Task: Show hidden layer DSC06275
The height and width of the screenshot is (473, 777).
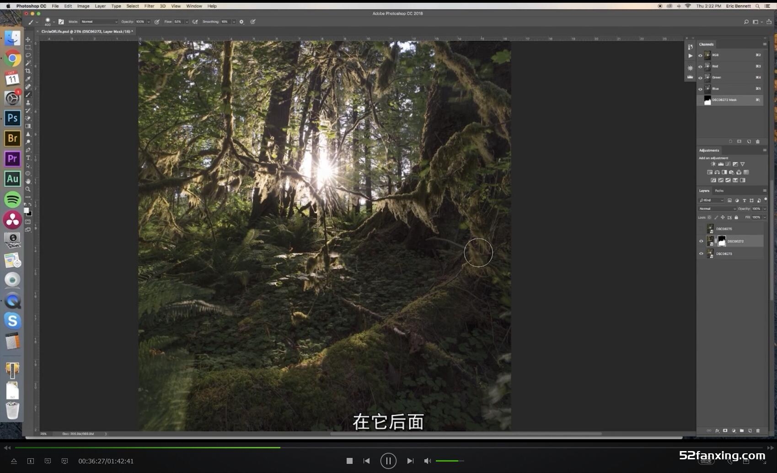Action: (701, 229)
